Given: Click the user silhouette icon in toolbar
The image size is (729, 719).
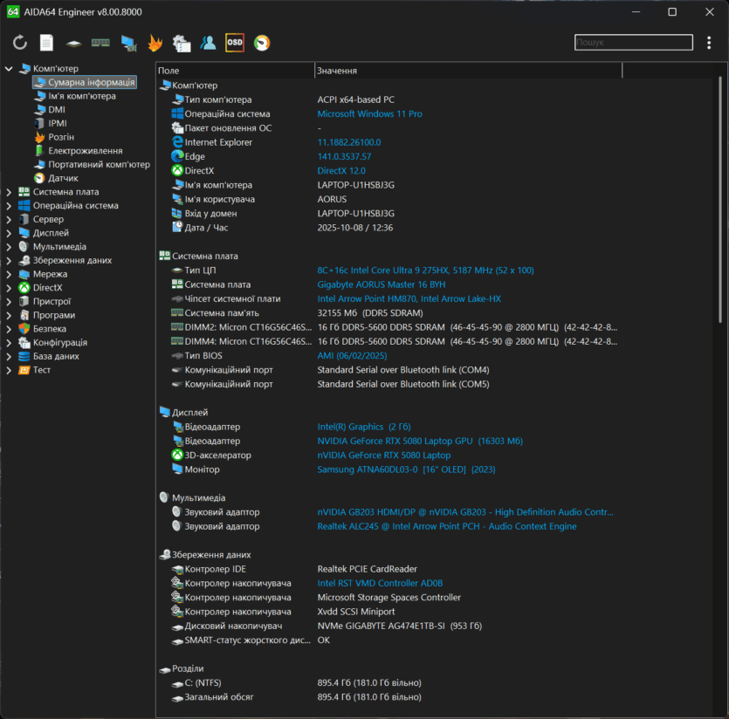Looking at the screenshot, I should click(x=208, y=43).
